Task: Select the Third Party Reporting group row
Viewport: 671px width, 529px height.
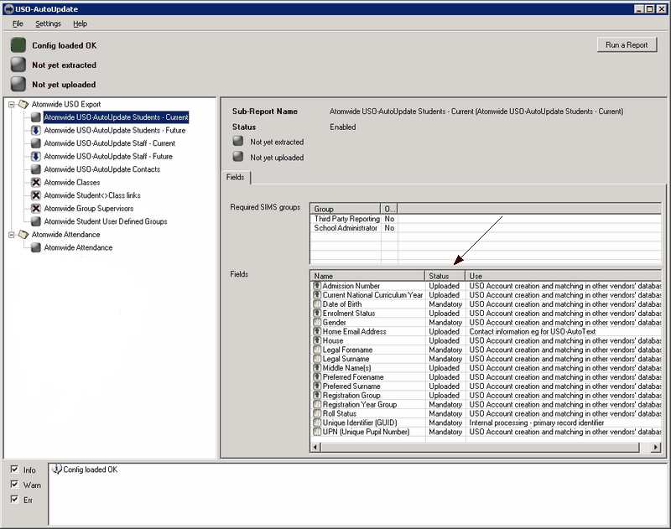Action: [x=486, y=219]
